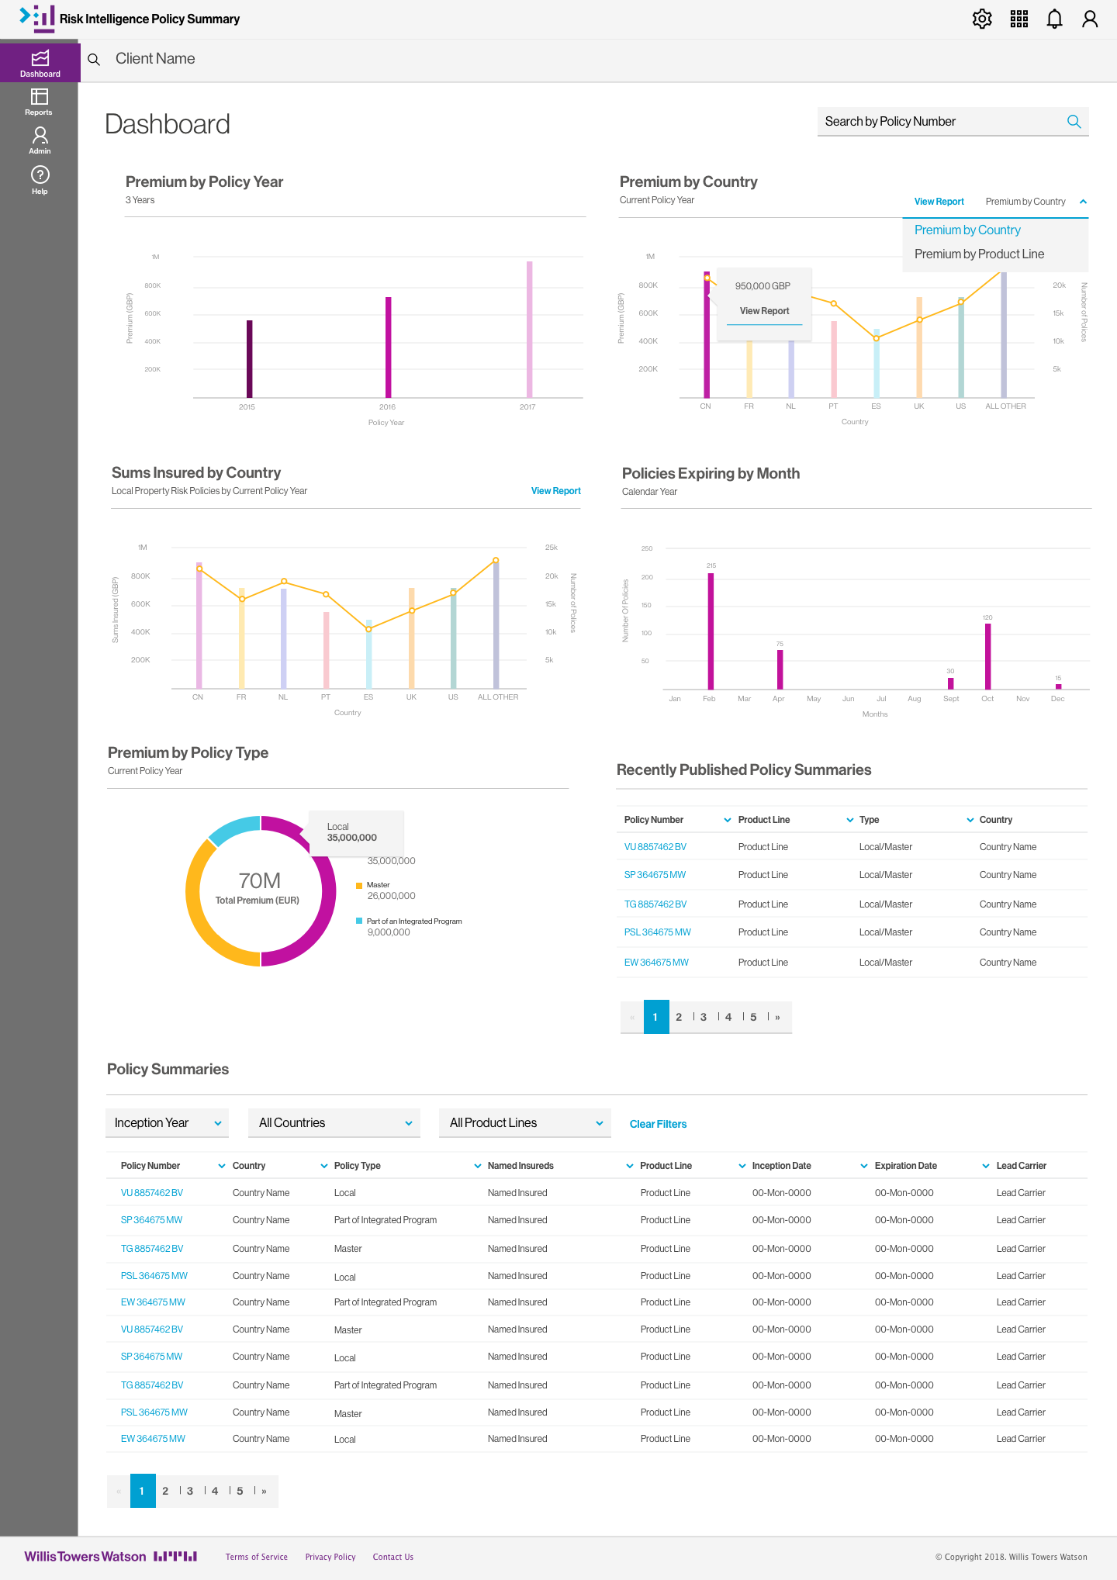Sort Policy Summaries by Named Insureds chevron
Image resolution: width=1117 pixels, height=1580 pixels.
[x=630, y=1166]
